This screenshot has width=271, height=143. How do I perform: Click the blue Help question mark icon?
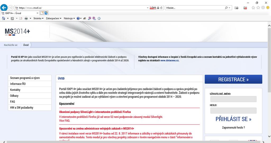tap(78, 18)
